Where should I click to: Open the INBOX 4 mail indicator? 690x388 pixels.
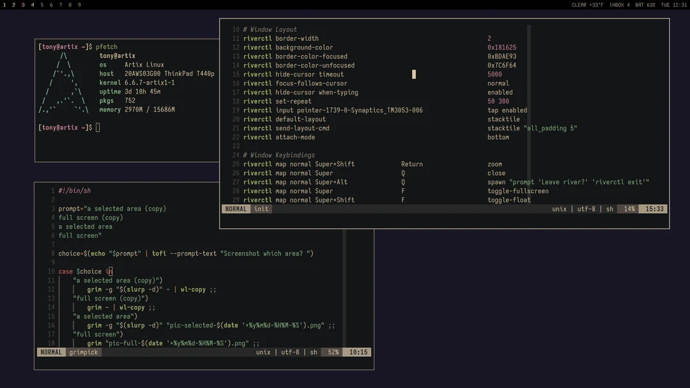[619, 5]
